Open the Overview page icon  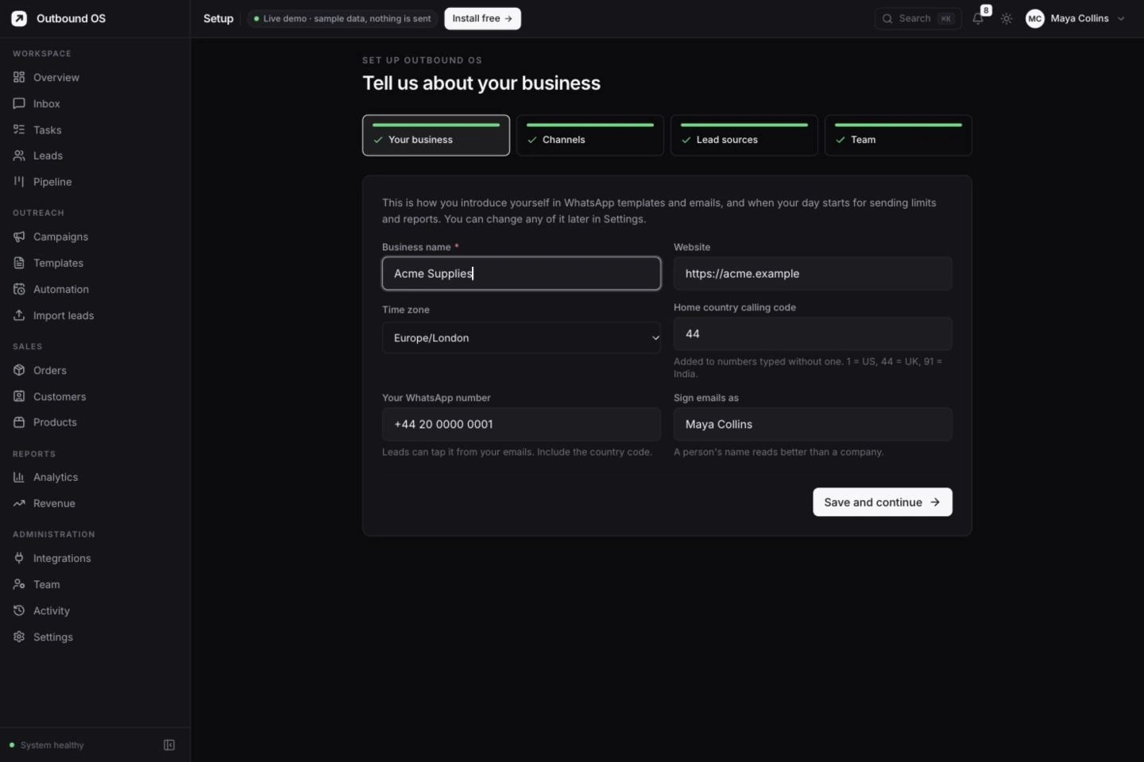(19, 77)
